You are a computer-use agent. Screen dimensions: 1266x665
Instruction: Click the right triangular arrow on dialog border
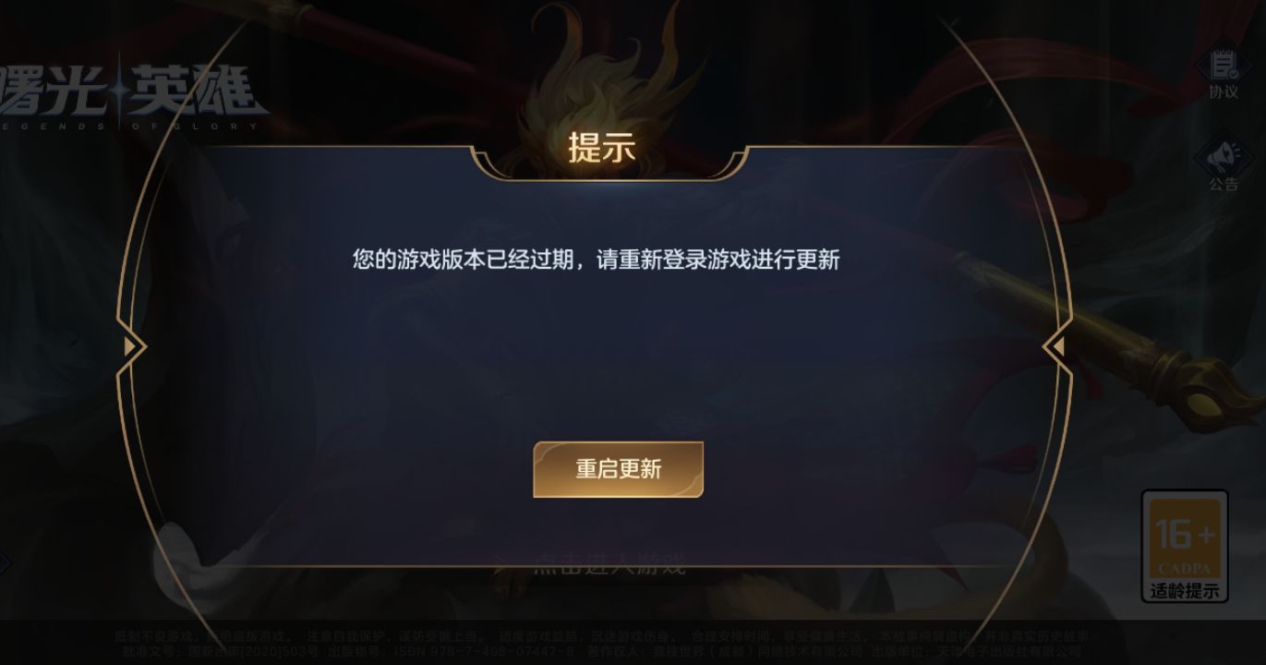pyautogui.click(x=1055, y=346)
